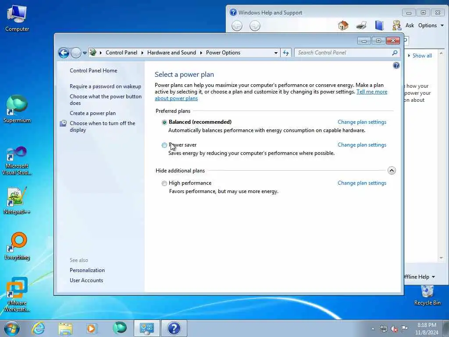Click forward button in Help and Support

[255, 26]
